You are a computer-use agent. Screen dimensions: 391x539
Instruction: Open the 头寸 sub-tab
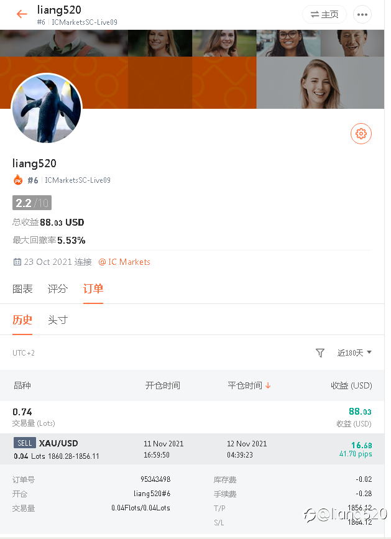(58, 320)
